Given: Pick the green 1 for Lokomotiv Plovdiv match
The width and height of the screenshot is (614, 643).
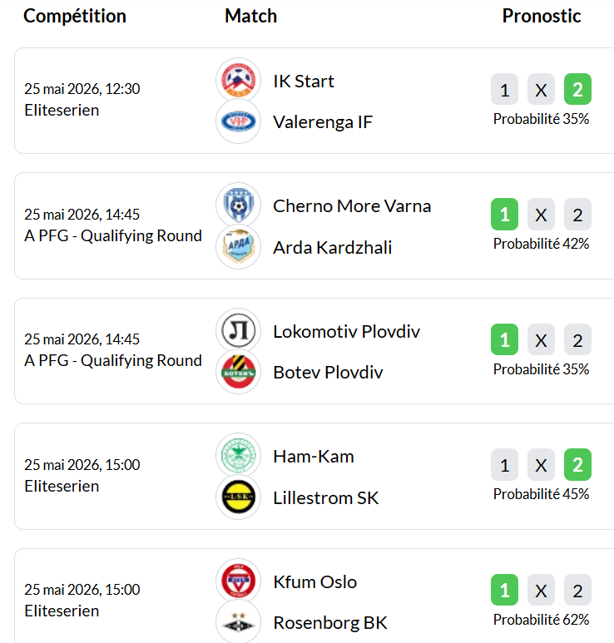Looking at the screenshot, I should tap(504, 339).
